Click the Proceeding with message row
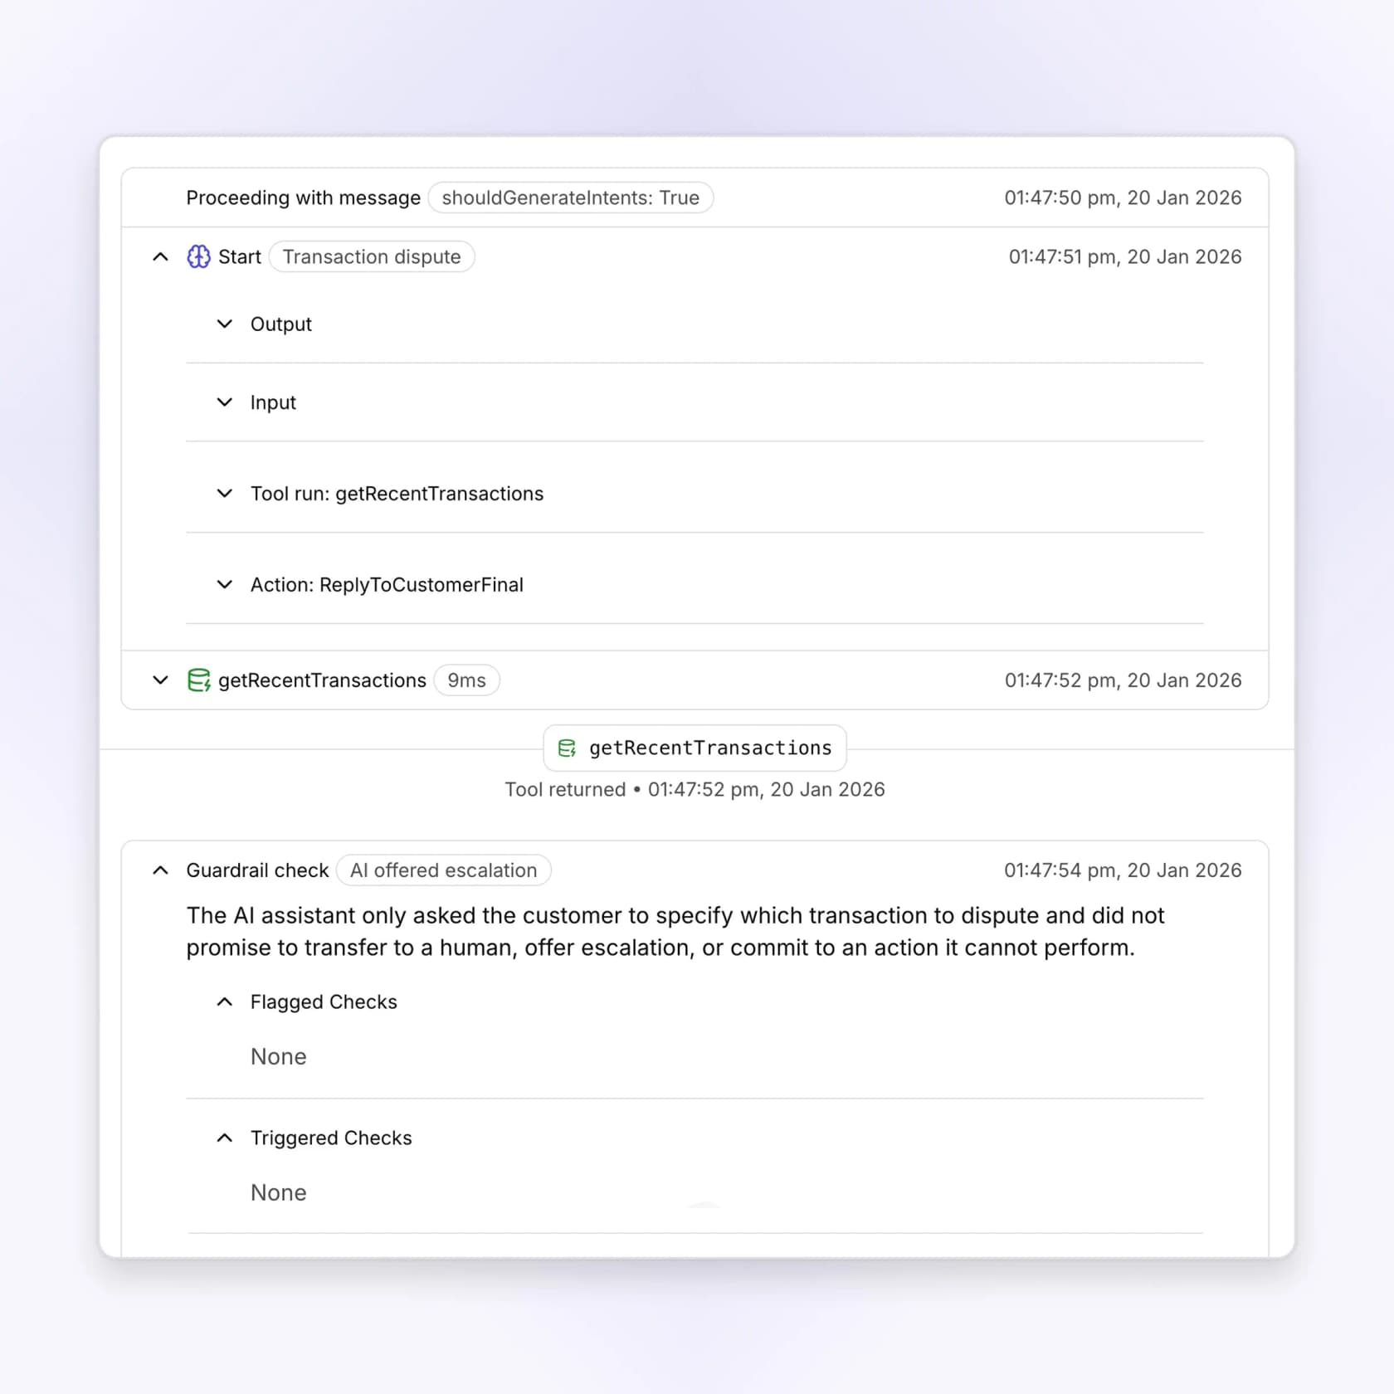 (695, 197)
